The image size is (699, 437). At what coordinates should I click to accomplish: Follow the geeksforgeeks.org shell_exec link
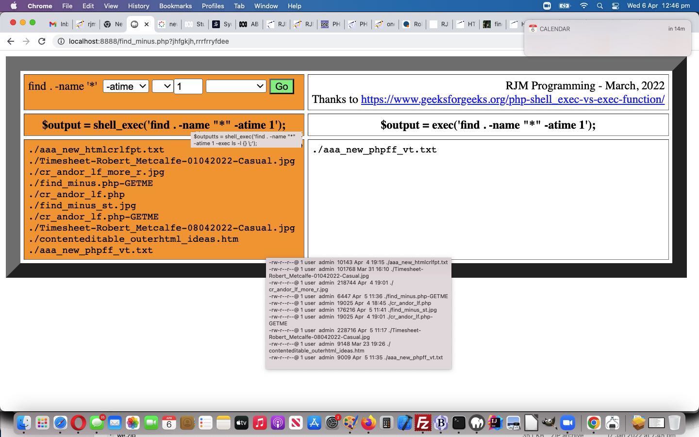click(x=512, y=100)
